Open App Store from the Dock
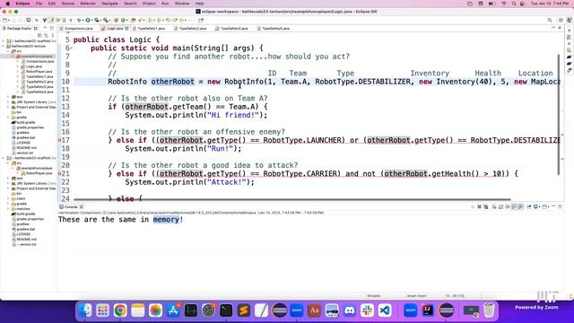 coord(173,310)
